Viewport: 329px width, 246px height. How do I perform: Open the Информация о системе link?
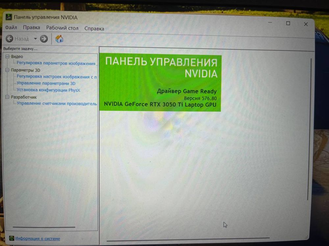[38, 238]
